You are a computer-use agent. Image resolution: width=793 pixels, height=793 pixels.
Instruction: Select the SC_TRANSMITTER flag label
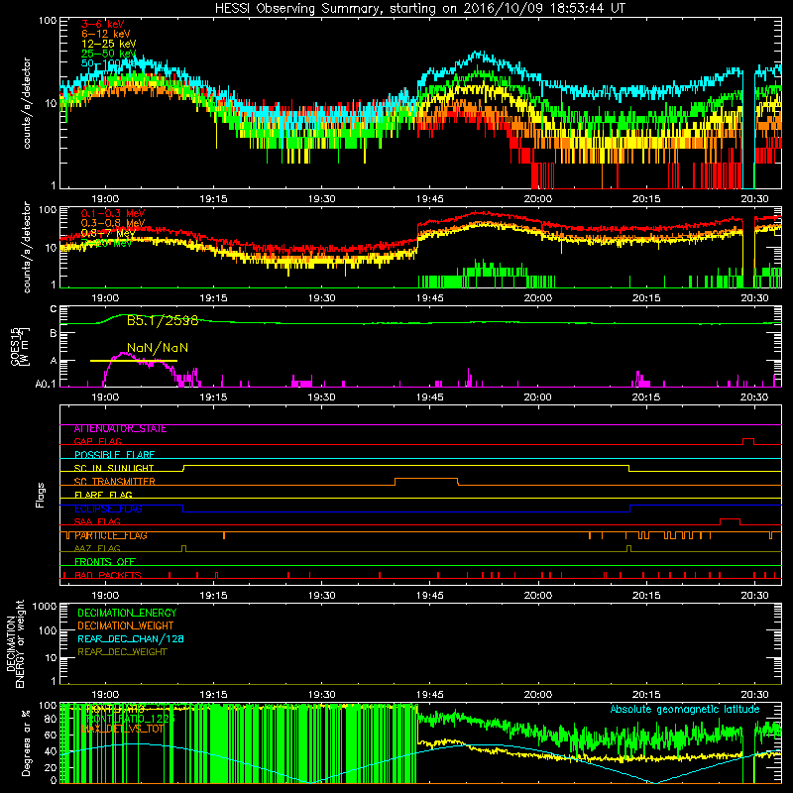114,482
